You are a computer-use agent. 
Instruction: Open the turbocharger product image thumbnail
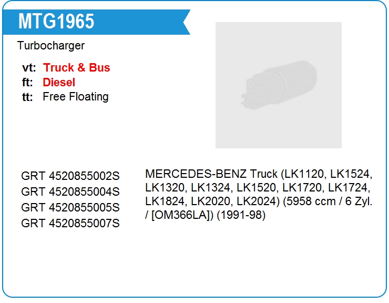pos(279,85)
